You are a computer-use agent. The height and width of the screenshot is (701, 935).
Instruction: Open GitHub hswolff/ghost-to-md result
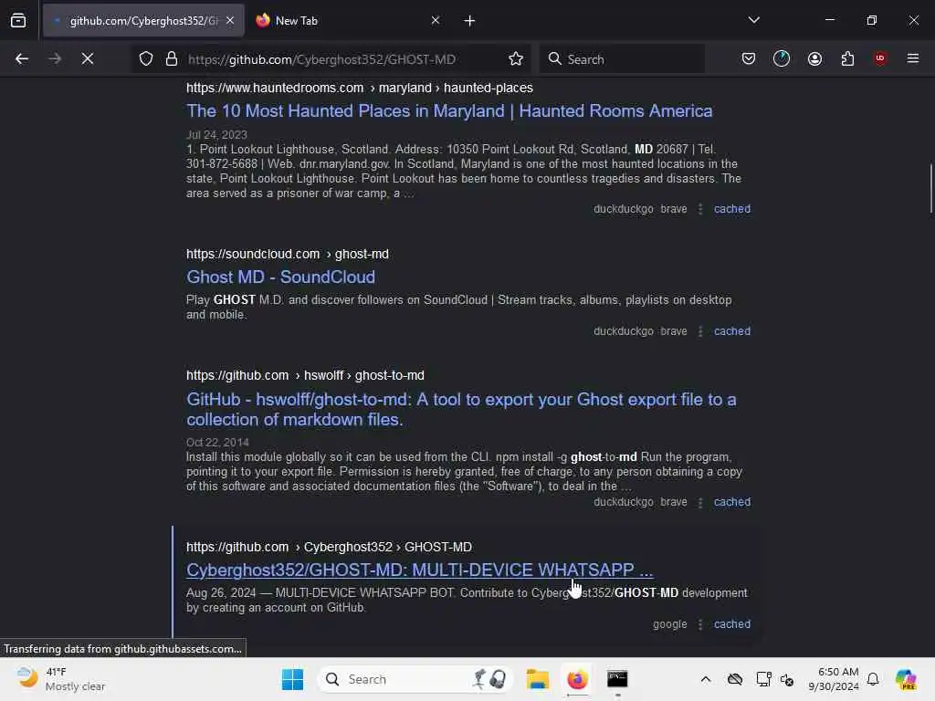point(461,410)
